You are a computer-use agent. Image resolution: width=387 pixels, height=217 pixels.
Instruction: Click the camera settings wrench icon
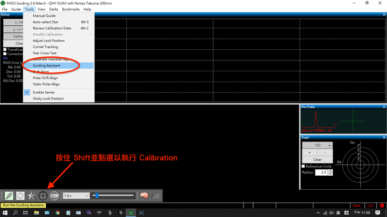[x=155, y=196]
